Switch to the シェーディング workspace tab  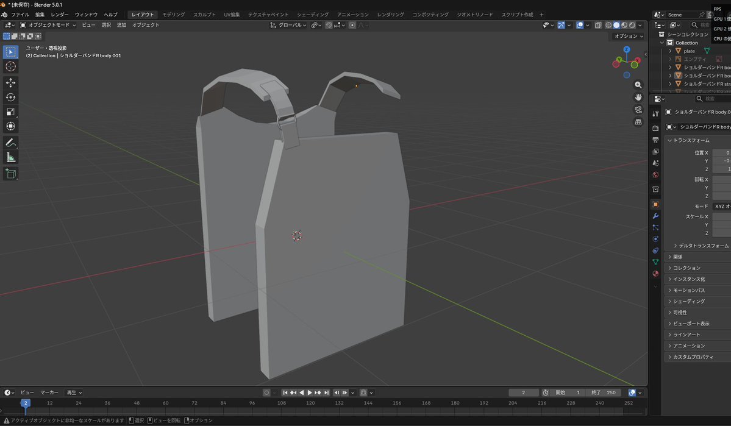pyautogui.click(x=312, y=15)
